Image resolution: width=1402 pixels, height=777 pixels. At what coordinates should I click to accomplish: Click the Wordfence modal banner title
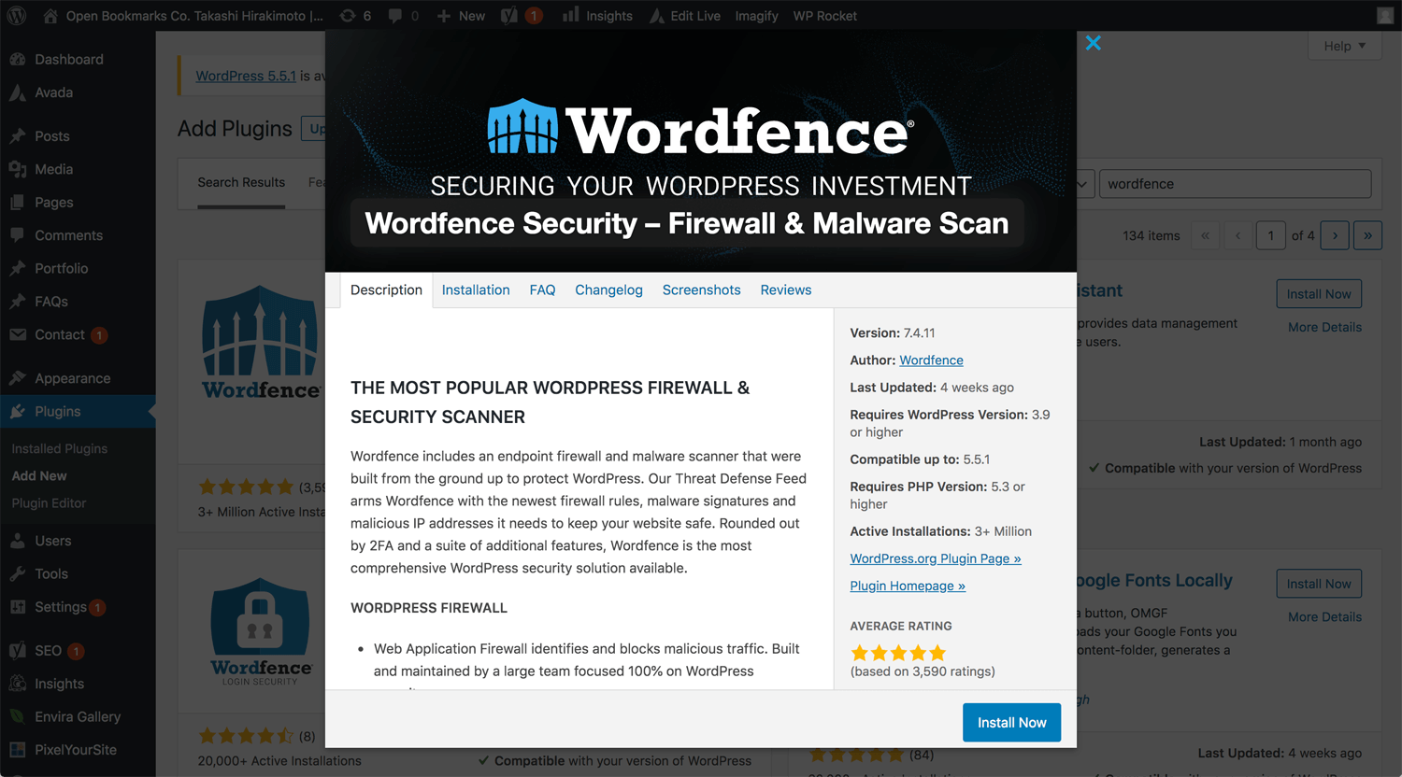pyautogui.click(x=687, y=223)
